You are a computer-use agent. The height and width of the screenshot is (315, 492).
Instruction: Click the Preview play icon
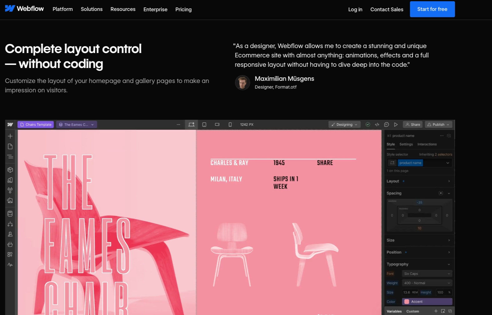(396, 124)
